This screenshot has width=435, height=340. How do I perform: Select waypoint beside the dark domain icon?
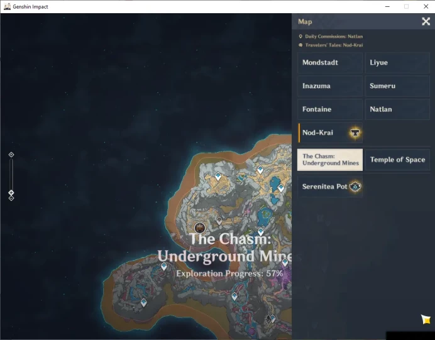pos(273,319)
